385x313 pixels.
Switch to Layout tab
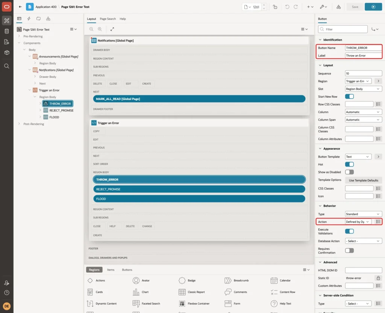(x=91, y=19)
